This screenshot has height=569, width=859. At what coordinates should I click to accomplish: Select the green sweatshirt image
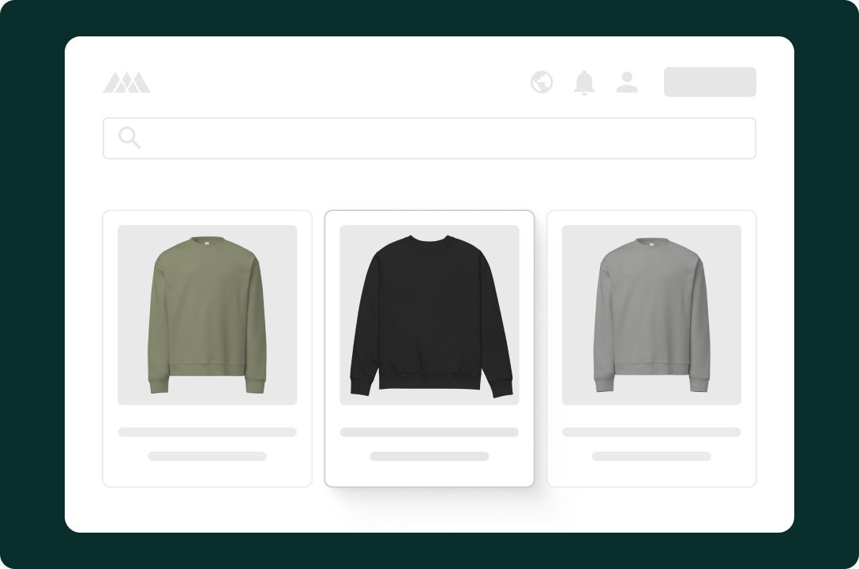pos(207,315)
